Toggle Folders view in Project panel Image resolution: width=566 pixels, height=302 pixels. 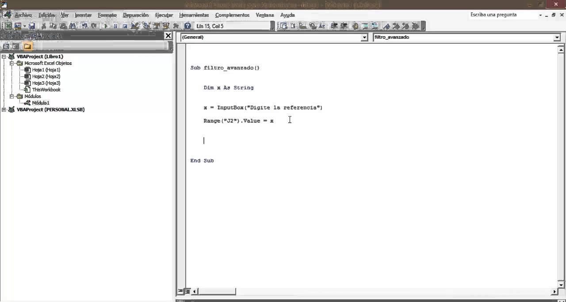click(27, 46)
